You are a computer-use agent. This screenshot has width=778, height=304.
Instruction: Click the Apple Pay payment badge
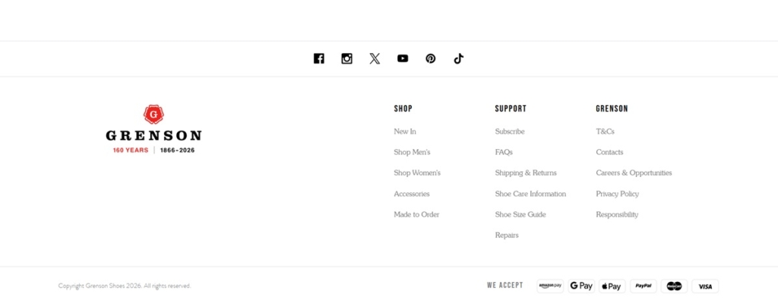612,286
